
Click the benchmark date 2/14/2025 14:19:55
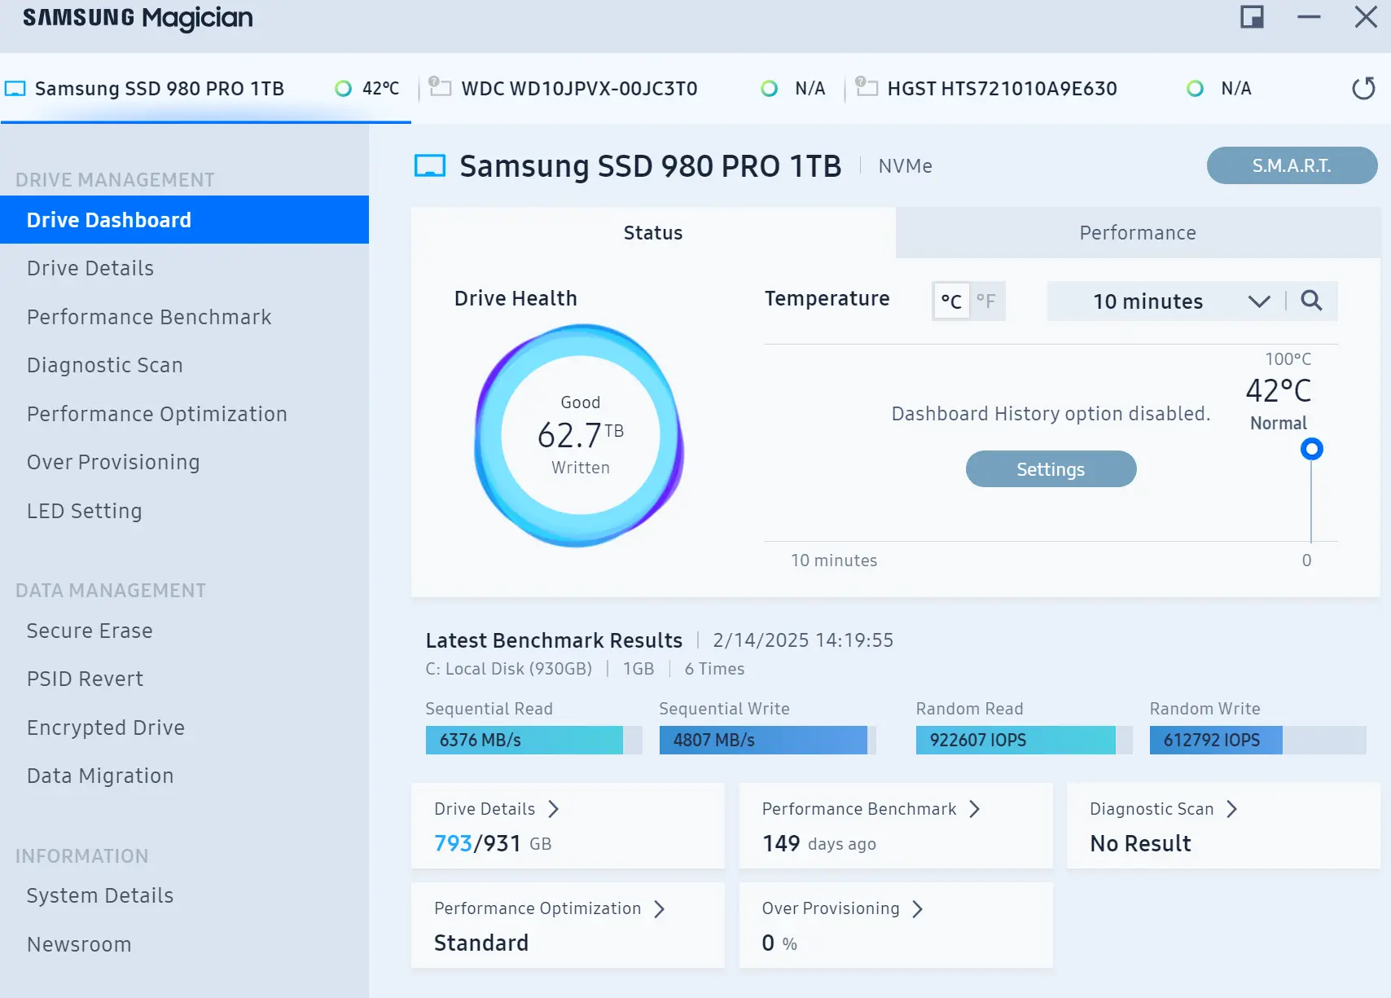coord(803,640)
